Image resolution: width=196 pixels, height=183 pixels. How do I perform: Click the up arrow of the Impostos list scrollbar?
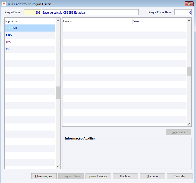click(x=58, y=20)
